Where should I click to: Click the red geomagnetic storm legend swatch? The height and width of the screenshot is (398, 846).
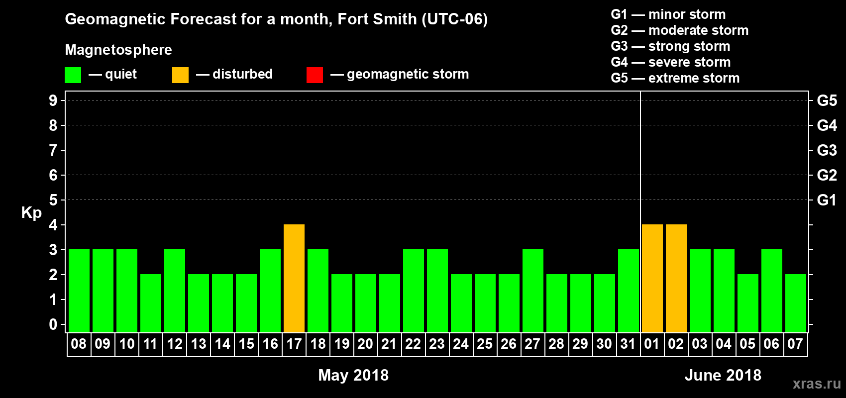pyautogui.click(x=315, y=75)
